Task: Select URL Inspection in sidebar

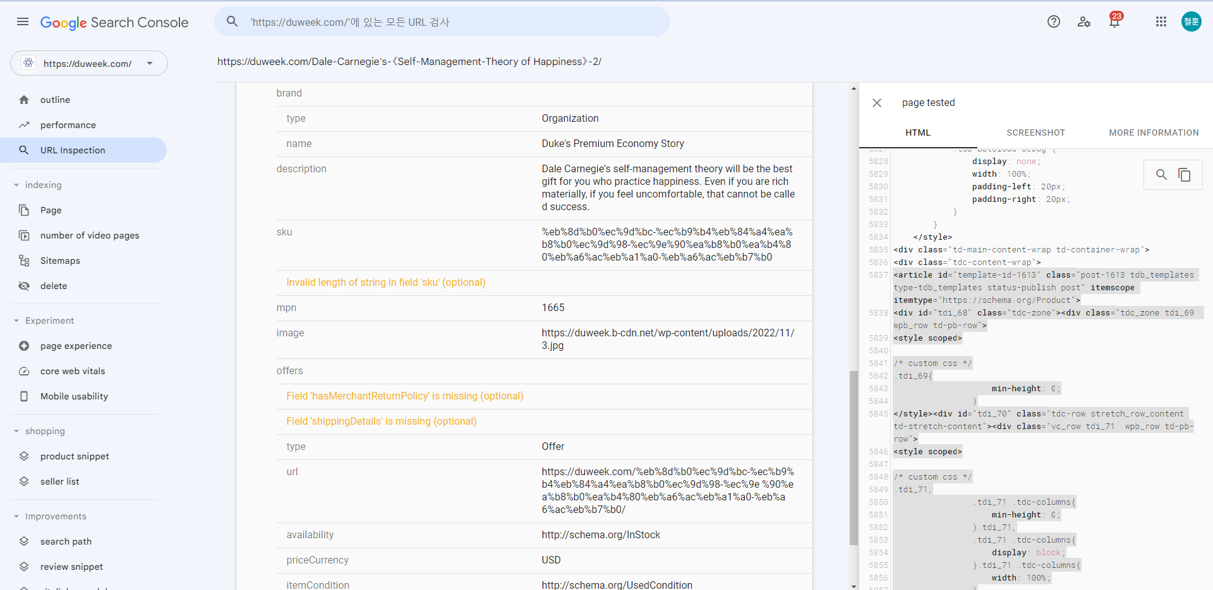Action: 83,150
